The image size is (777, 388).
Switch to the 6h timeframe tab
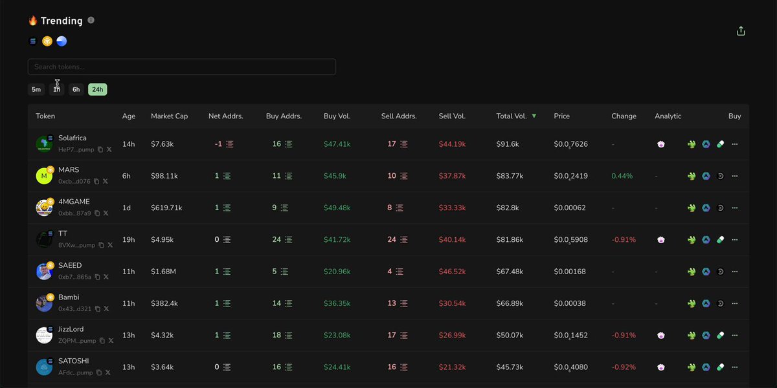pos(76,89)
